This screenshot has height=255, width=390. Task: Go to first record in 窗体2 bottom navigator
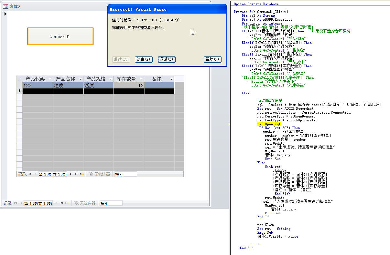pos(16,203)
